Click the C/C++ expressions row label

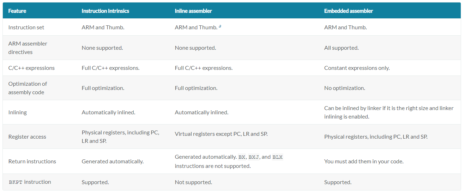[31, 68]
